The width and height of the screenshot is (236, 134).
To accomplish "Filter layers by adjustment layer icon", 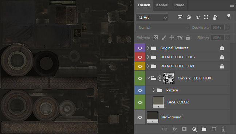I will (x=189, y=17).
